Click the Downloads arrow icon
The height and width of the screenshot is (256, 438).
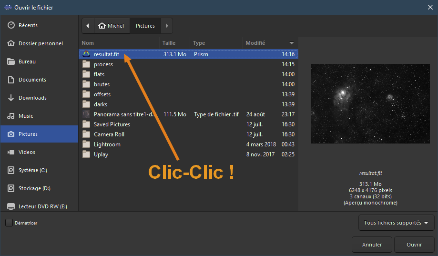[x=11, y=98]
